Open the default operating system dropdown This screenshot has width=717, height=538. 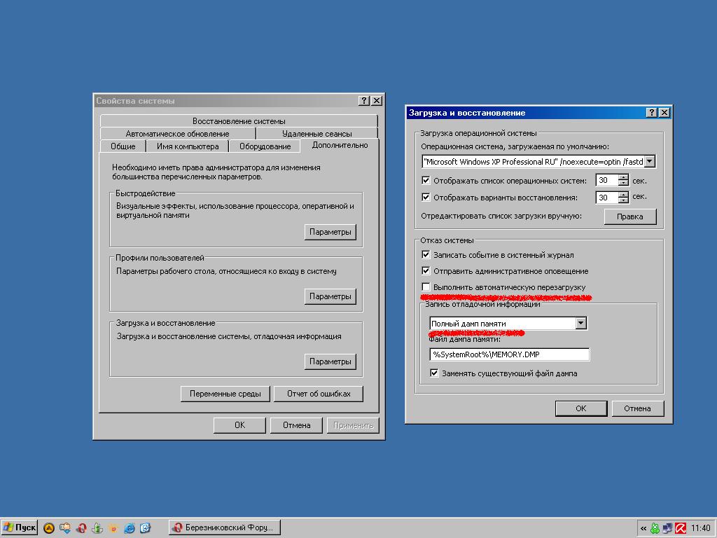click(x=649, y=162)
